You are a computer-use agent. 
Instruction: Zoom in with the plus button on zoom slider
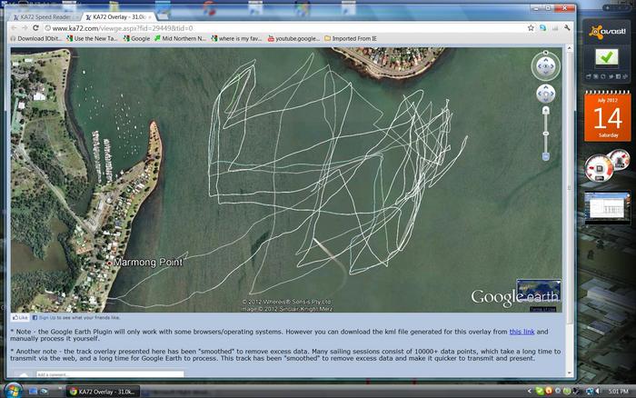pos(545,110)
